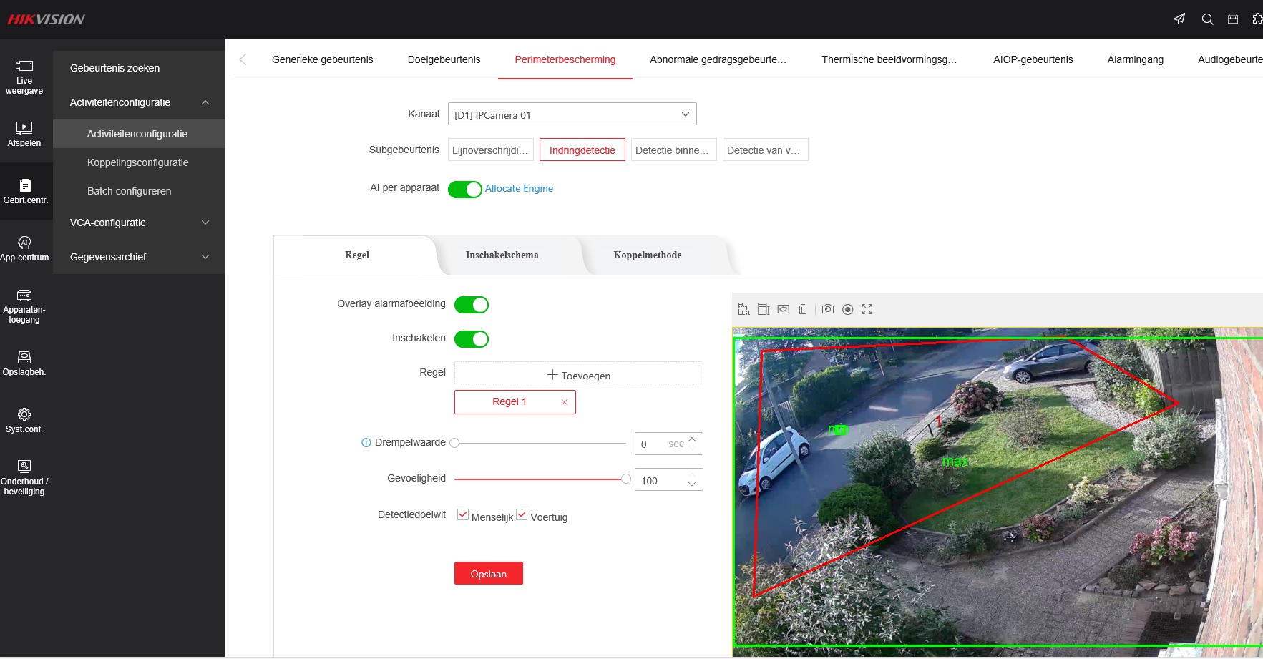Open Opslagbeh. in the left sidebar
Screen dimensions: 1263x659
(24, 363)
